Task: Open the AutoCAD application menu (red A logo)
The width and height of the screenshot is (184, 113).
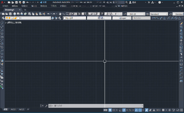Action: click(x=2, y=2)
